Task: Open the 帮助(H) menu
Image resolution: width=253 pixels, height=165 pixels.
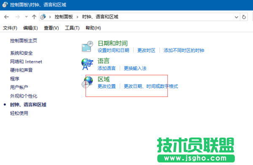Action: click(93, 28)
